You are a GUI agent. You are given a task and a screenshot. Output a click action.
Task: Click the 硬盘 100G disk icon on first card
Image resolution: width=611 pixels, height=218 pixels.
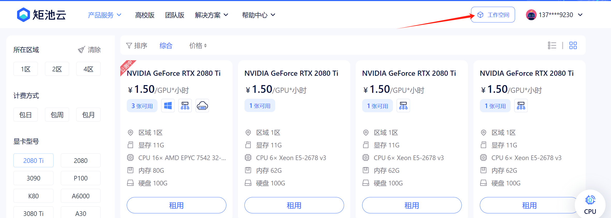[130, 183]
